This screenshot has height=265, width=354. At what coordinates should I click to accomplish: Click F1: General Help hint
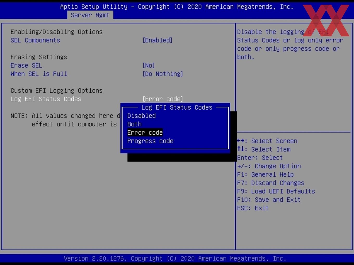(x=265, y=175)
